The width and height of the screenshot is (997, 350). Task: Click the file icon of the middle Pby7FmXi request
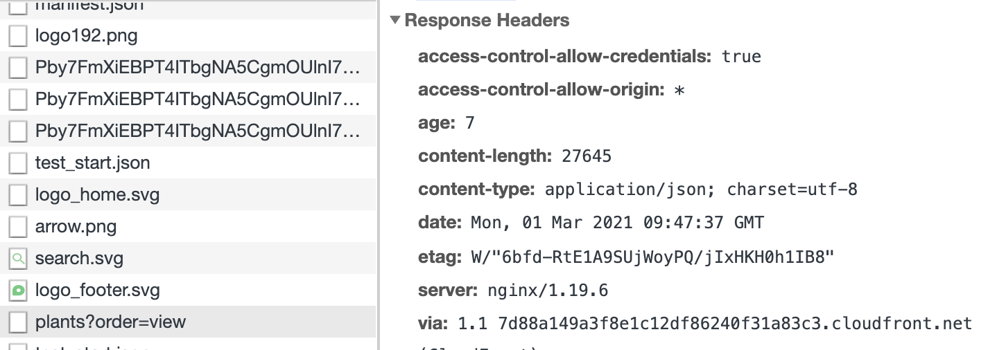17,100
